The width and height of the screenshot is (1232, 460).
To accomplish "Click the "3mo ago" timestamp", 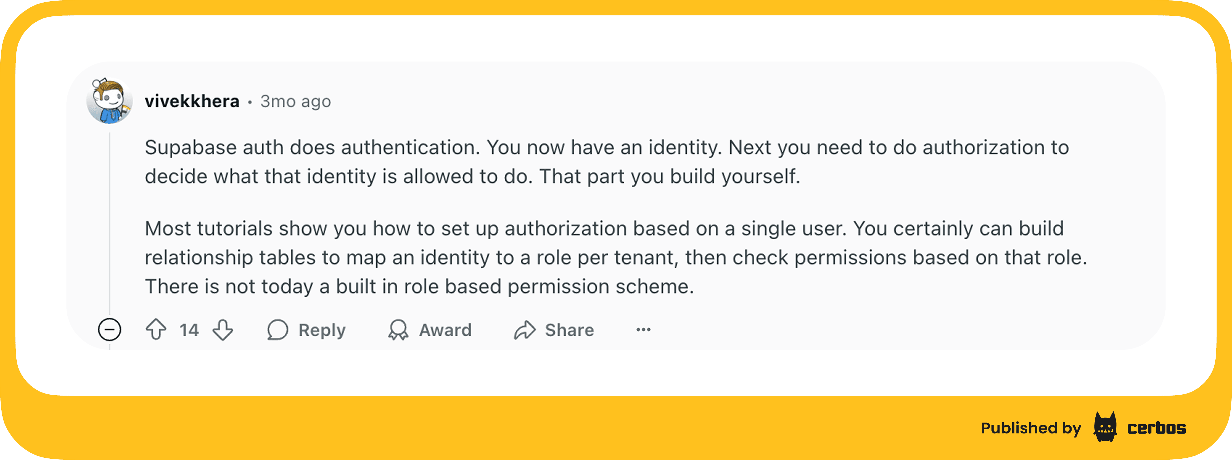I will coord(295,101).
